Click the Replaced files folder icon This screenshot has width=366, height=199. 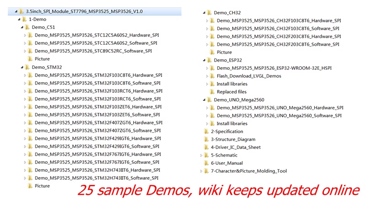212,92
